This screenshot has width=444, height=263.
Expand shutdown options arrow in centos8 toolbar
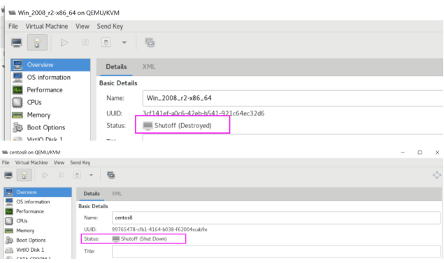click(x=91, y=175)
